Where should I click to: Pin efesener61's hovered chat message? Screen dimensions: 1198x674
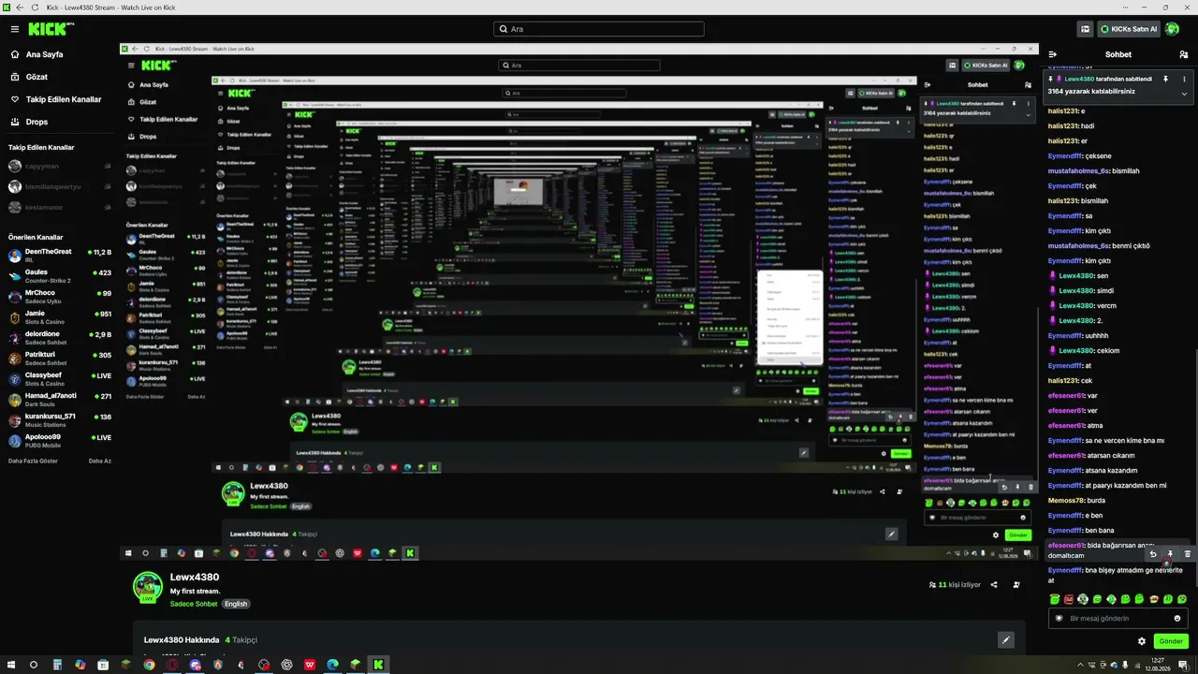(x=1170, y=554)
